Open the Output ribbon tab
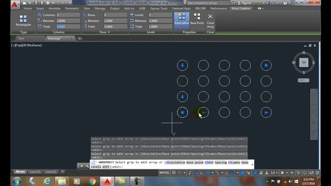The image size is (331, 186). point(115,8)
